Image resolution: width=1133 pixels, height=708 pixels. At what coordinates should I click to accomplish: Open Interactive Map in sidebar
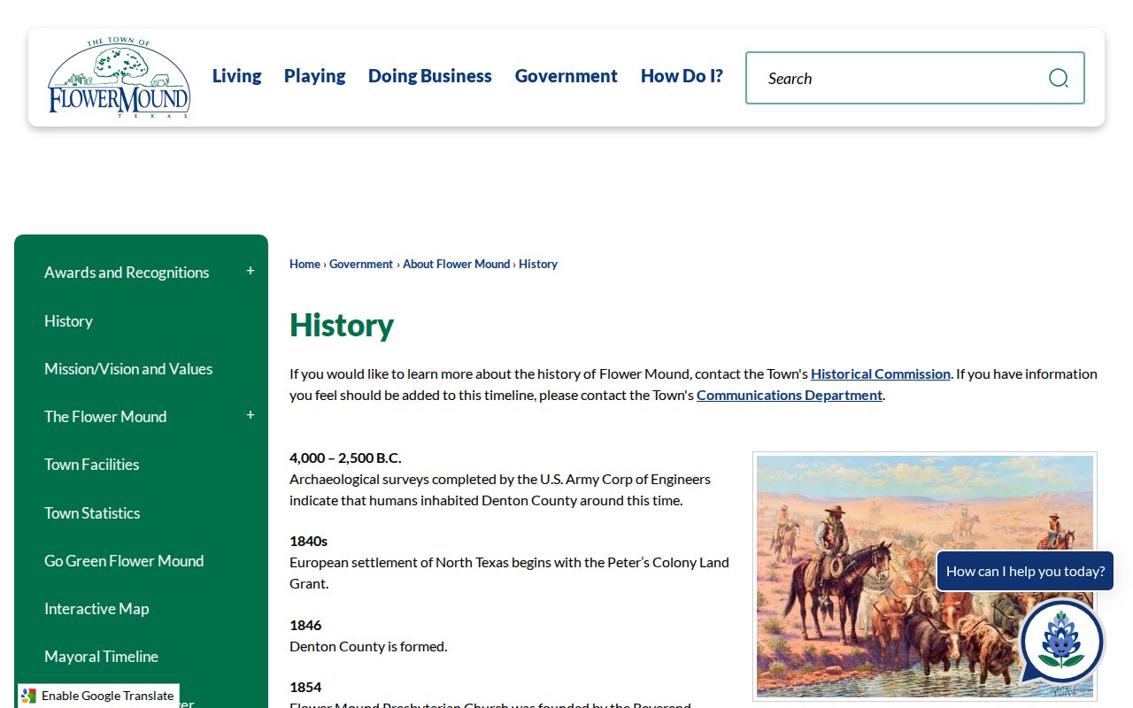click(x=96, y=608)
